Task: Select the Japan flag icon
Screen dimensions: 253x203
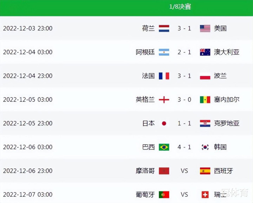Action: [164, 123]
